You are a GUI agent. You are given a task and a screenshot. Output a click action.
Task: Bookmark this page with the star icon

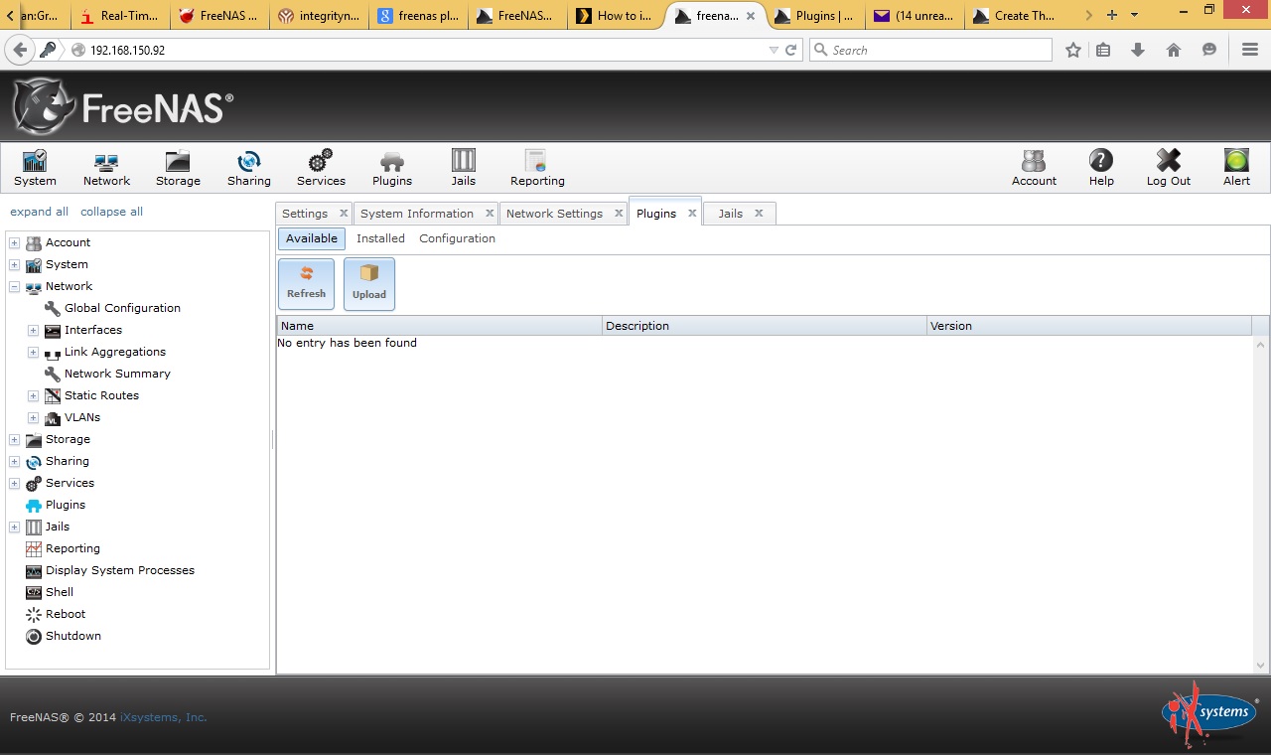[x=1073, y=50]
